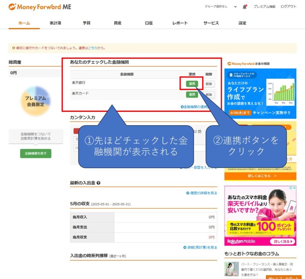Click the ad info icon on Rakuten ad
Screen dimensions: 305x279
pyautogui.click(x=291, y=188)
